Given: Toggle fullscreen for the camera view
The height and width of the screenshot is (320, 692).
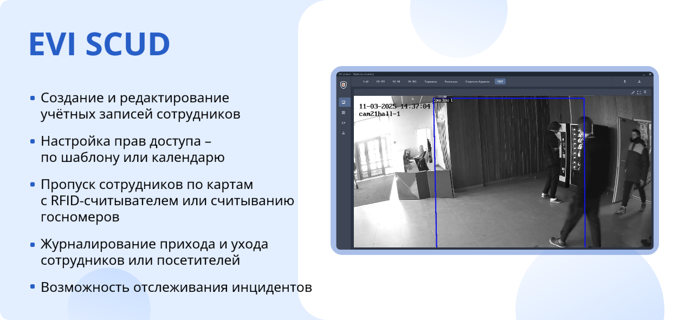Looking at the screenshot, I should [639, 93].
